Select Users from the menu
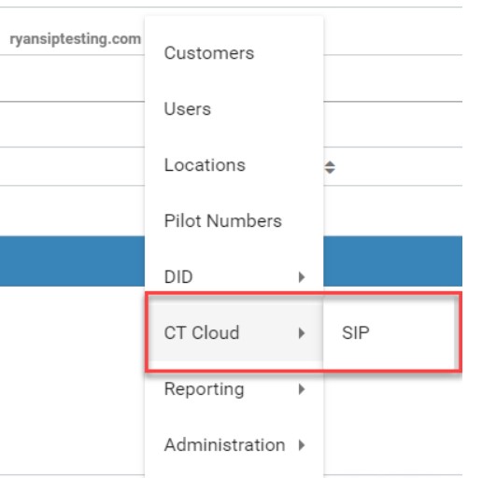 pos(188,109)
